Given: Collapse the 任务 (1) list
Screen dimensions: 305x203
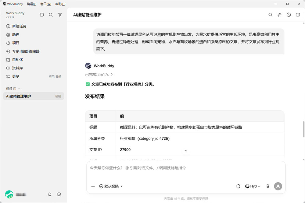Looking at the screenshot, I should point(13,89).
